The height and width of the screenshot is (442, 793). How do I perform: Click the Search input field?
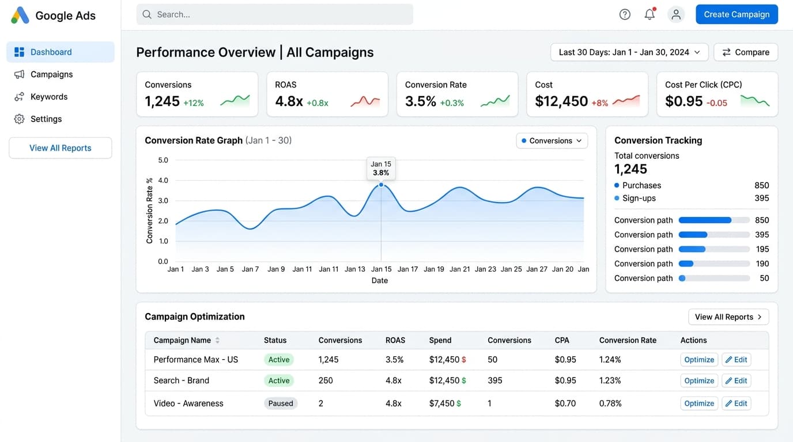(x=275, y=14)
